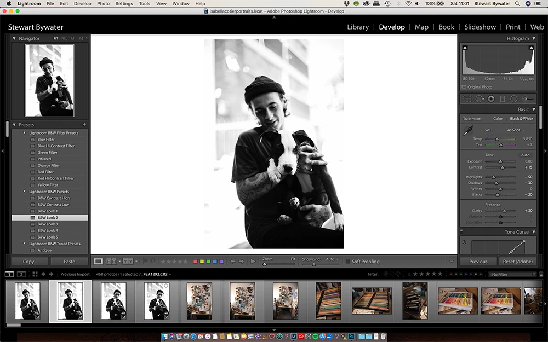Select the Crop Overlay tool icon
This screenshot has height=342, width=548.
[x=467, y=99]
